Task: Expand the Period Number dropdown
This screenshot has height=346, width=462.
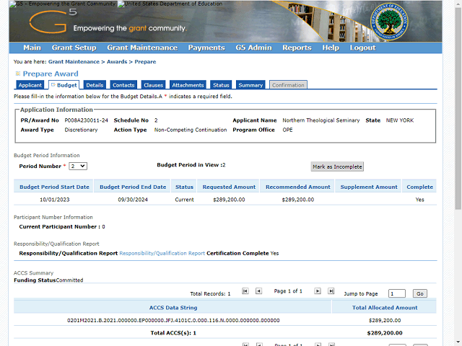Action: click(x=78, y=166)
